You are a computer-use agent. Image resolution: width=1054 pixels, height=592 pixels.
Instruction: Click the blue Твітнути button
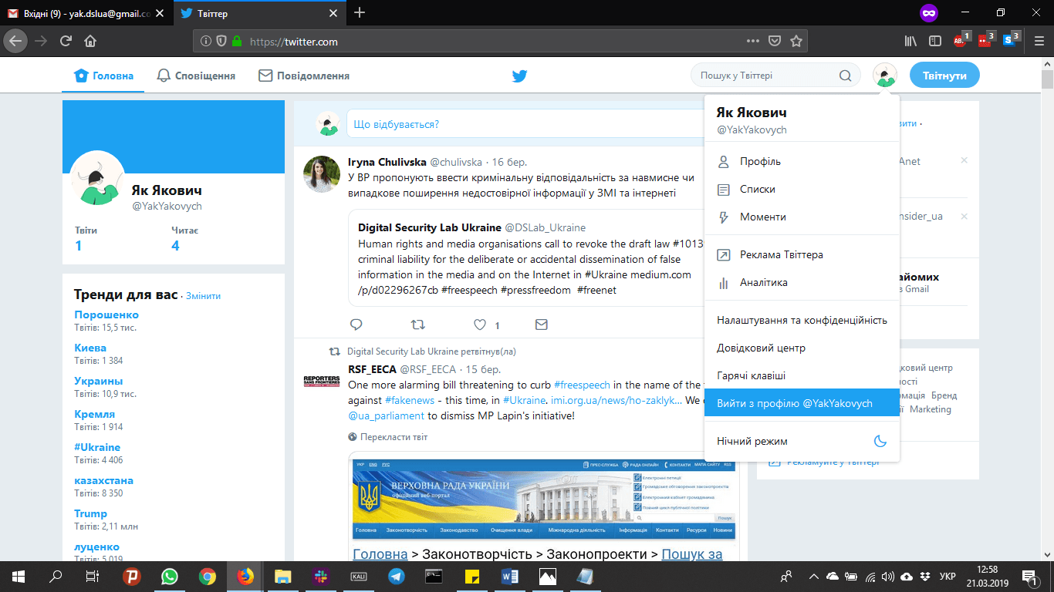click(944, 76)
